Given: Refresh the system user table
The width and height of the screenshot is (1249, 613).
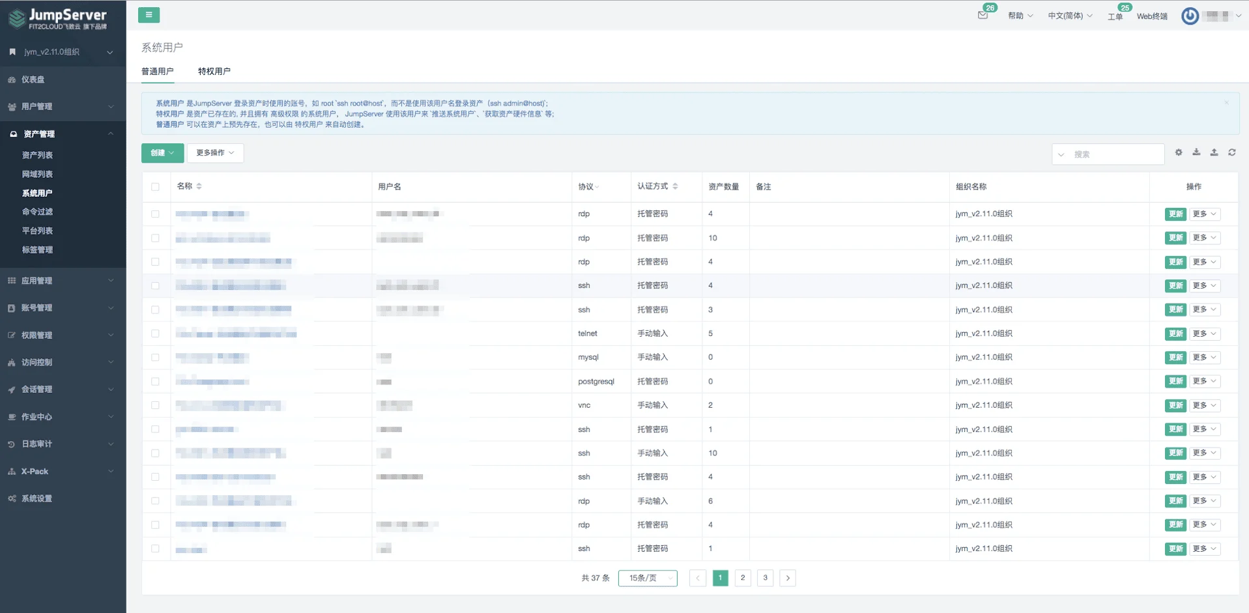Looking at the screenshot, I should (1232, 152).
